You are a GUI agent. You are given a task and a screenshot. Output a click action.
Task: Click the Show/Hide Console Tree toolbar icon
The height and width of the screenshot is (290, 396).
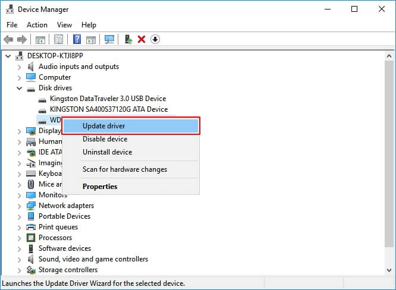(x=40, y=39)
